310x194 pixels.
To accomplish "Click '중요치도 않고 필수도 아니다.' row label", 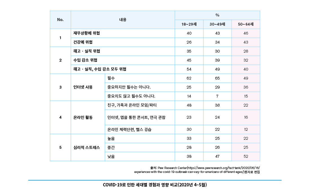I will (131, 96).
